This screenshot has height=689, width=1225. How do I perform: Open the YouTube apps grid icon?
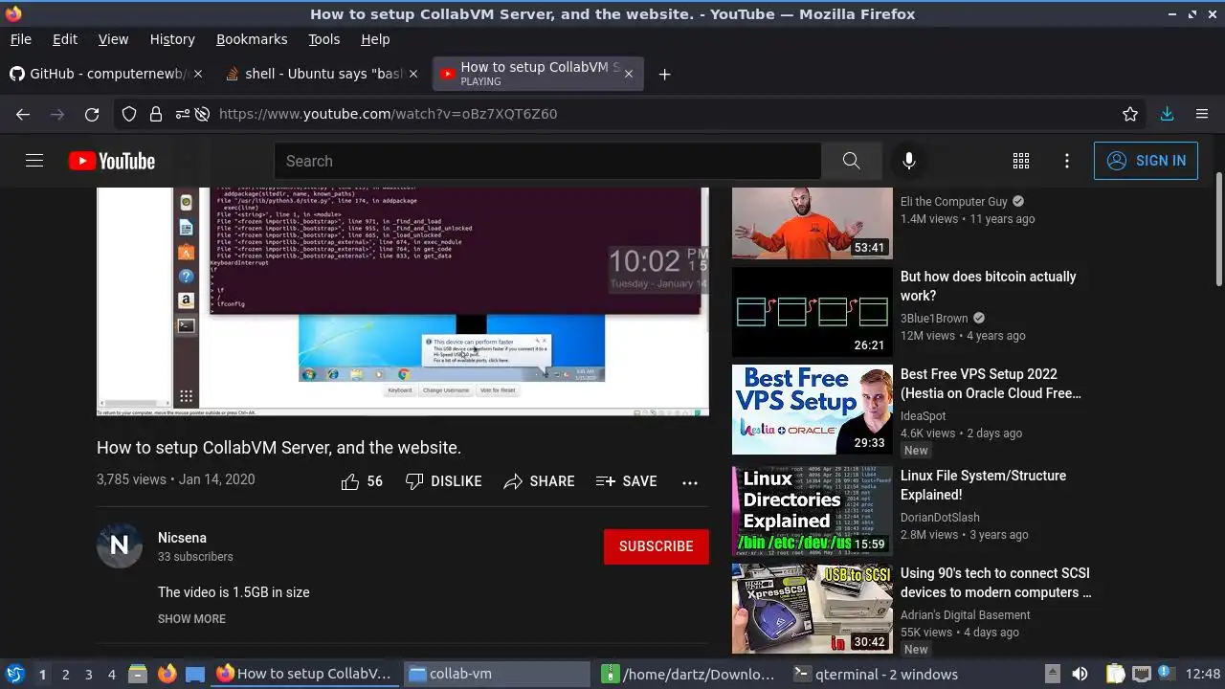point(1021,161)
